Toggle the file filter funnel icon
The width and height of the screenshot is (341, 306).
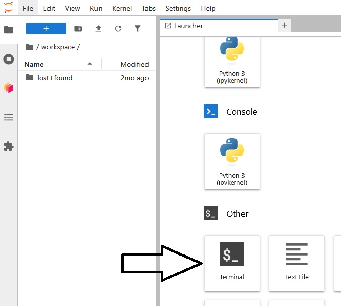137,29
